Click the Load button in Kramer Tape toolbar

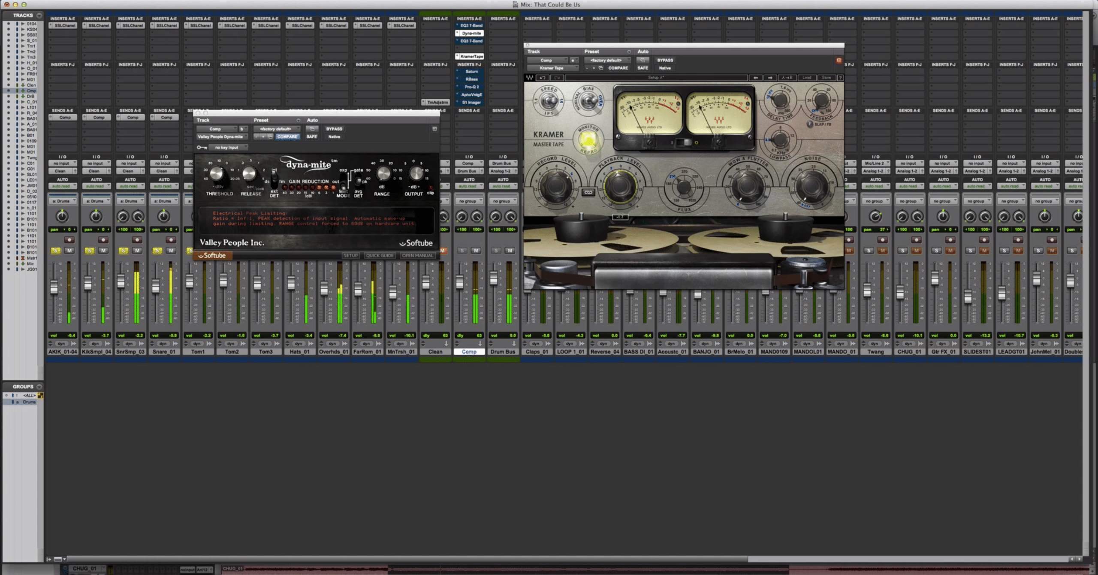click(807, 78)
